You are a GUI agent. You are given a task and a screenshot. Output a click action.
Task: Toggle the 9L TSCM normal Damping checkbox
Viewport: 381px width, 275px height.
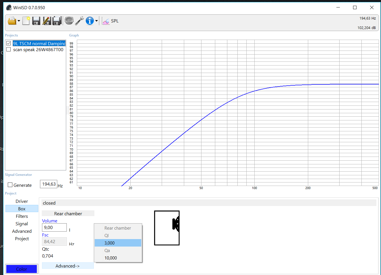9,43
